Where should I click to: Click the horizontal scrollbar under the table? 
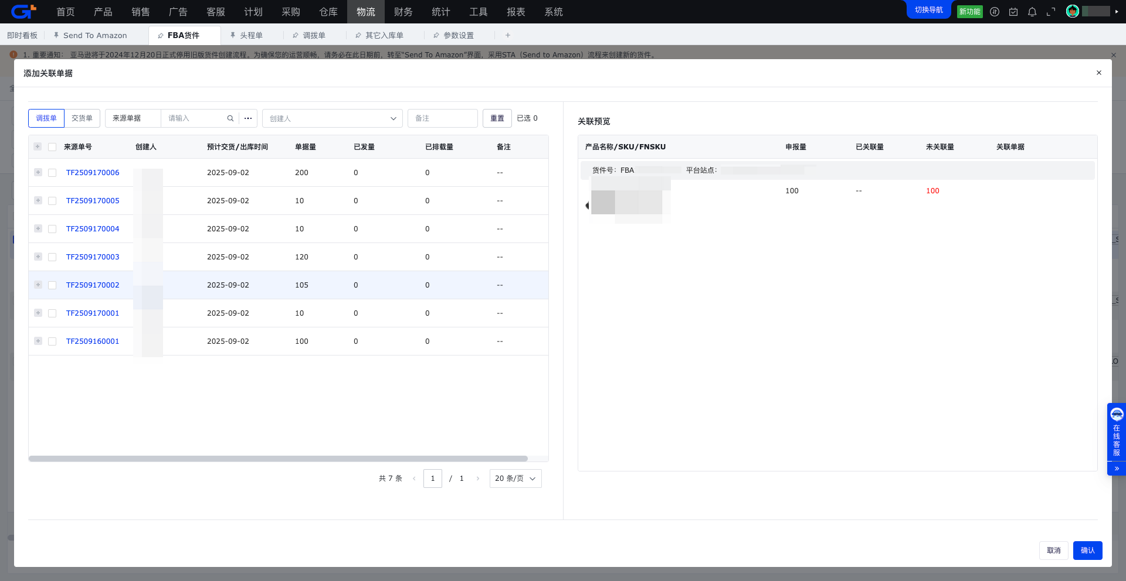[278, 459]
